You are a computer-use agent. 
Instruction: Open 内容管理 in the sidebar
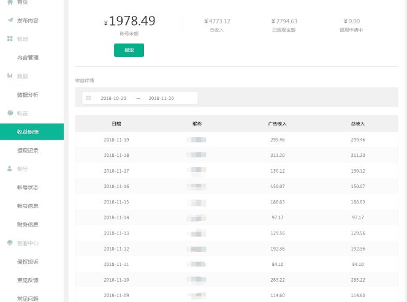pos(28,58)
